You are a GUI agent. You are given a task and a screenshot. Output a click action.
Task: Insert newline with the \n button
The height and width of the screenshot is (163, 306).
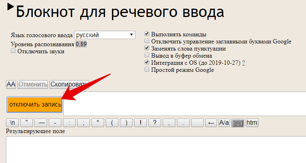coord(12,123)
